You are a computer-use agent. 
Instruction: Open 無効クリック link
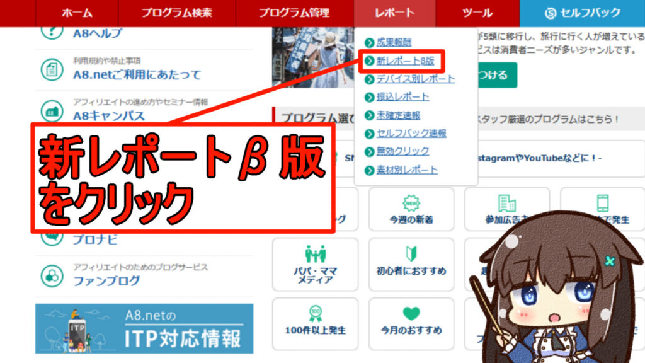click(402, 151)
